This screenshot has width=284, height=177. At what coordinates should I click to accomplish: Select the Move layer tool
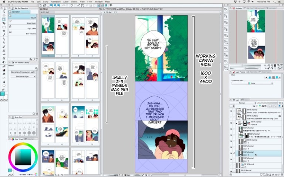[x=4, y=23]
